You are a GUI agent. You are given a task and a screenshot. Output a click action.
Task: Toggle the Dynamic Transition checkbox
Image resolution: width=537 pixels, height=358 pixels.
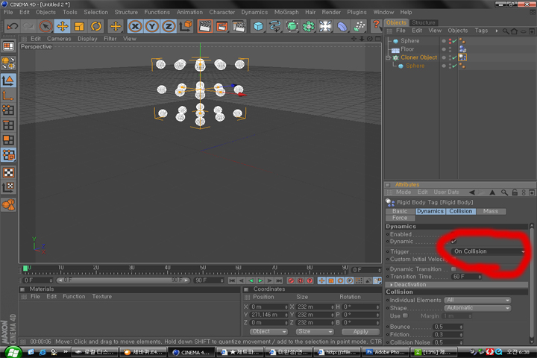click(x=453, y=269)
